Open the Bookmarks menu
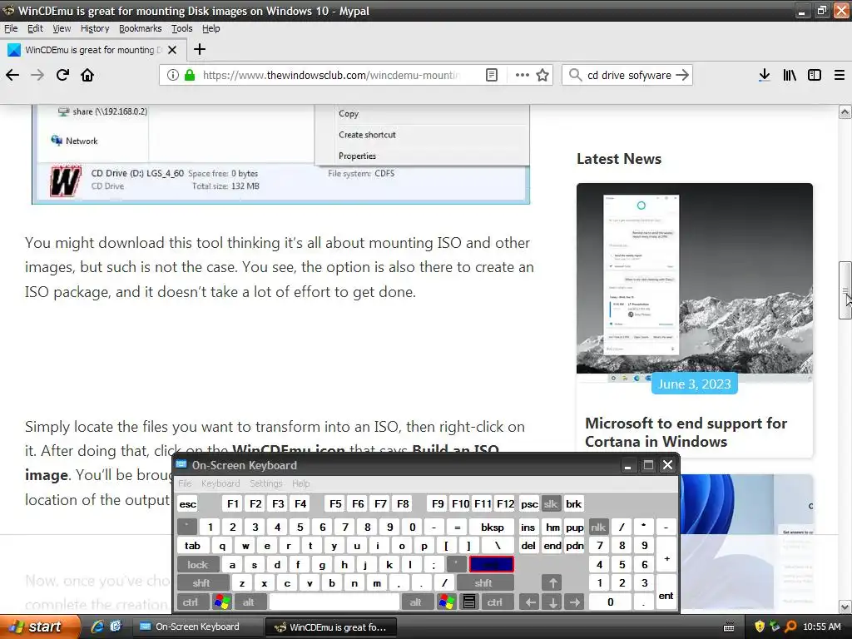Image resolution: width=852 pixels, height=639 pixels. coord(140,28)
